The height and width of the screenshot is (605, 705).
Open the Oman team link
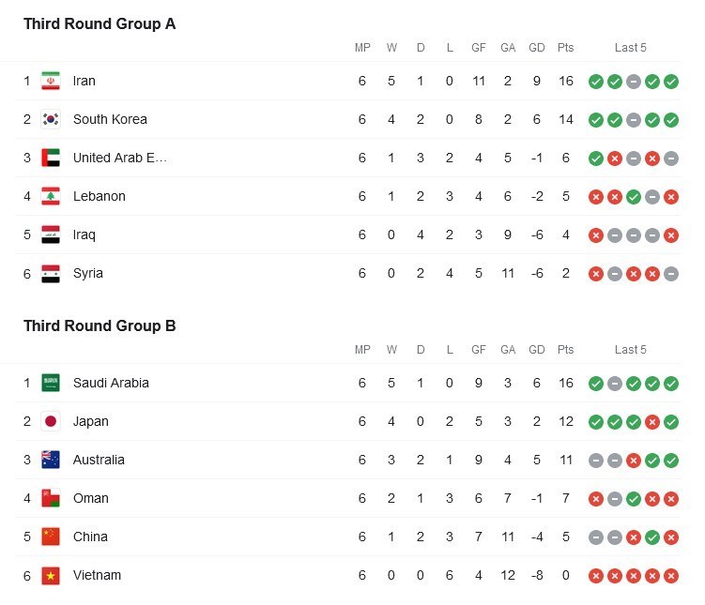91,499
